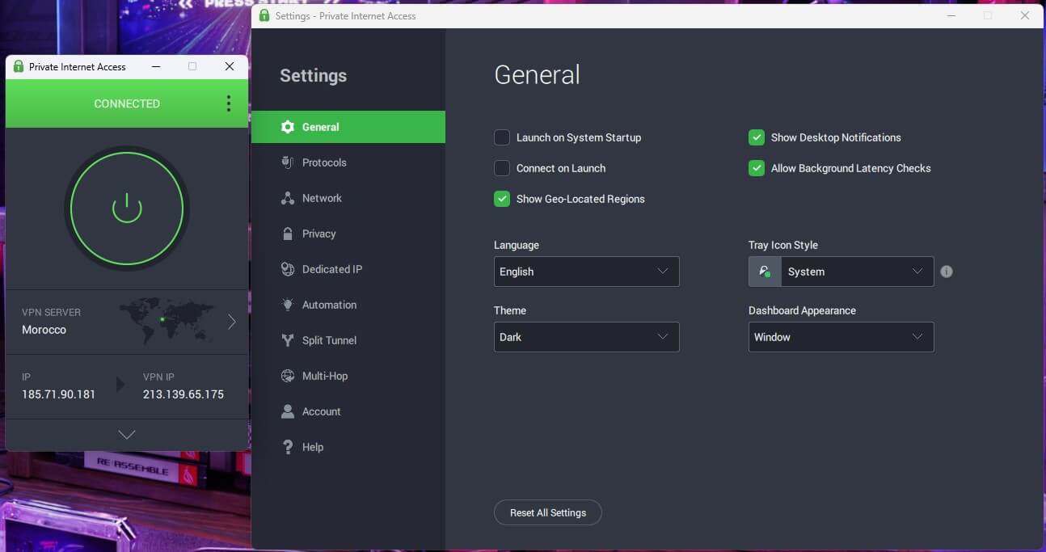
Task: Click the tray icon preview beside System
Action: [765, 272]
